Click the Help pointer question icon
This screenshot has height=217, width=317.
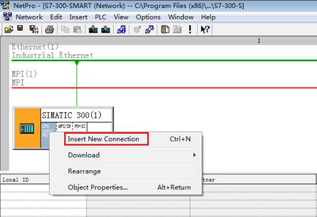205,30
